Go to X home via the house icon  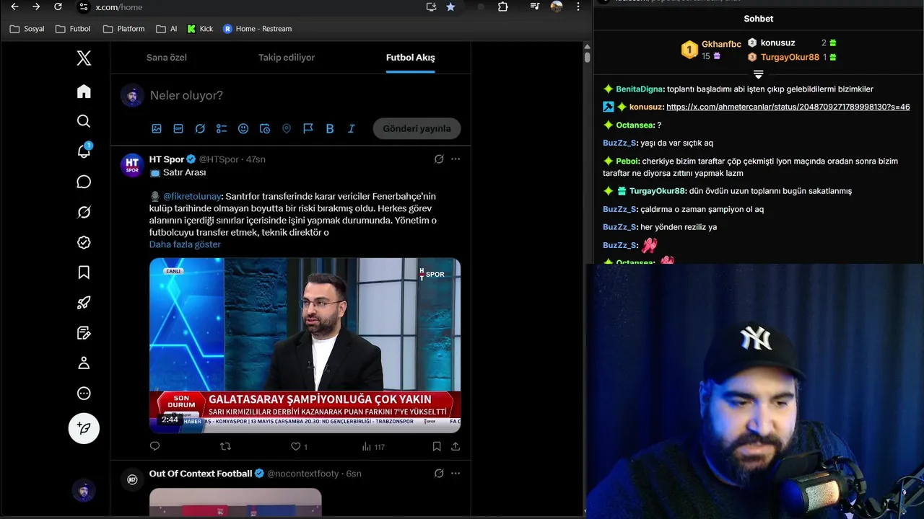click(x=84, y=91)
